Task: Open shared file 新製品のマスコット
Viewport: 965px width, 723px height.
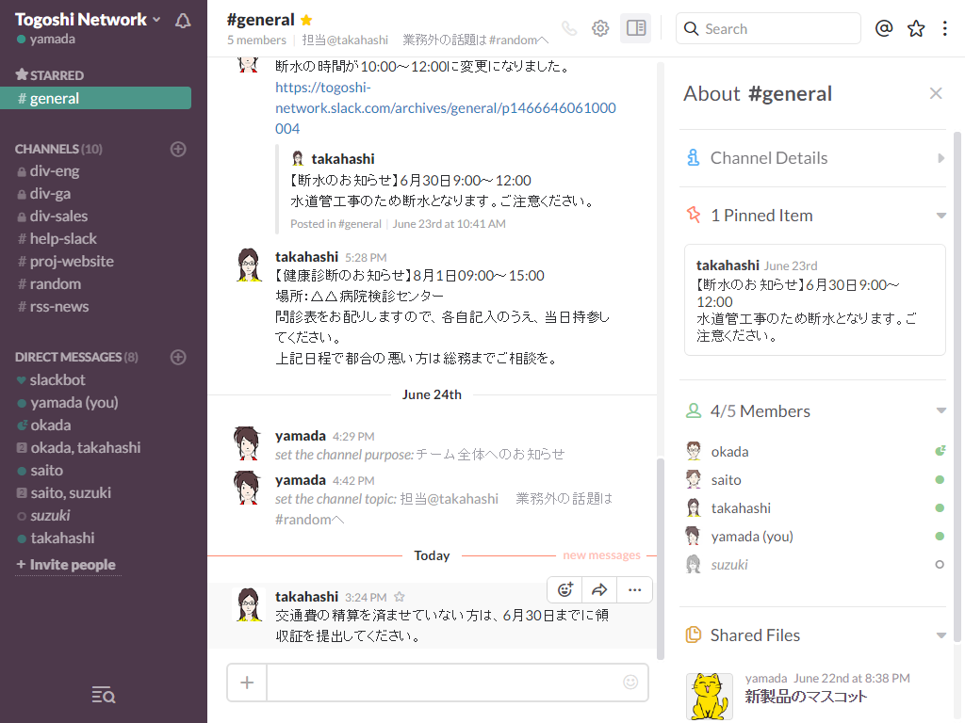Action: click(x=807, y=697)
